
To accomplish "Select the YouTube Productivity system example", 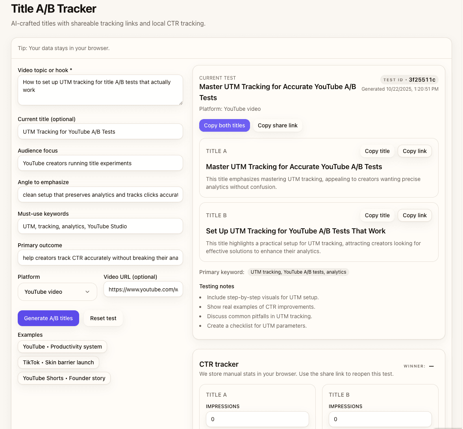I will coord(62,347).
